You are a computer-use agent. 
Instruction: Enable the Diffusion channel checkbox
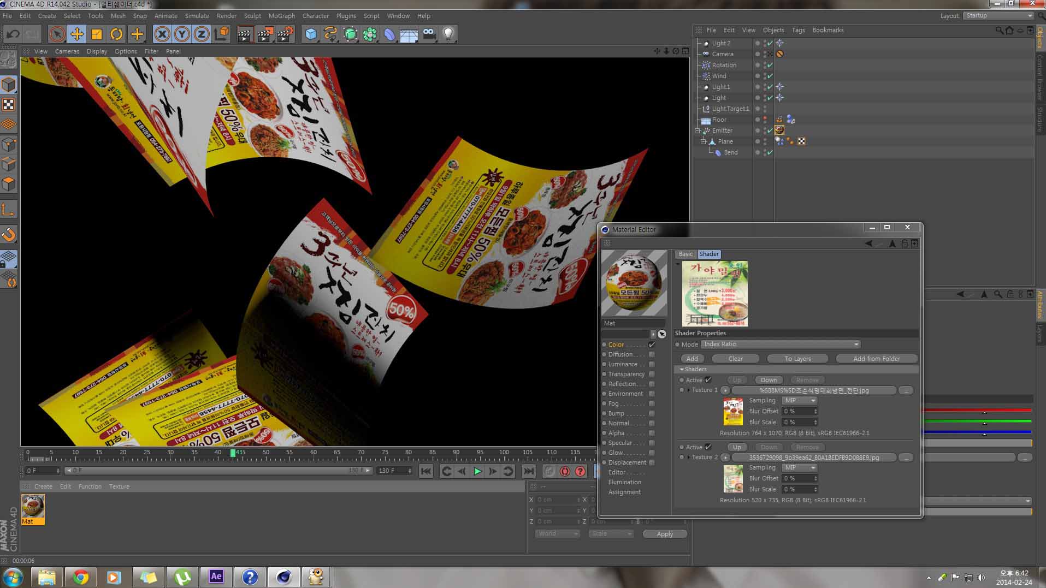point(652,354)
